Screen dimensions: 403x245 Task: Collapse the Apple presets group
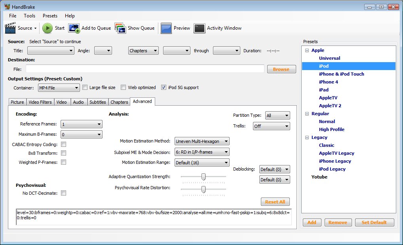307,50
